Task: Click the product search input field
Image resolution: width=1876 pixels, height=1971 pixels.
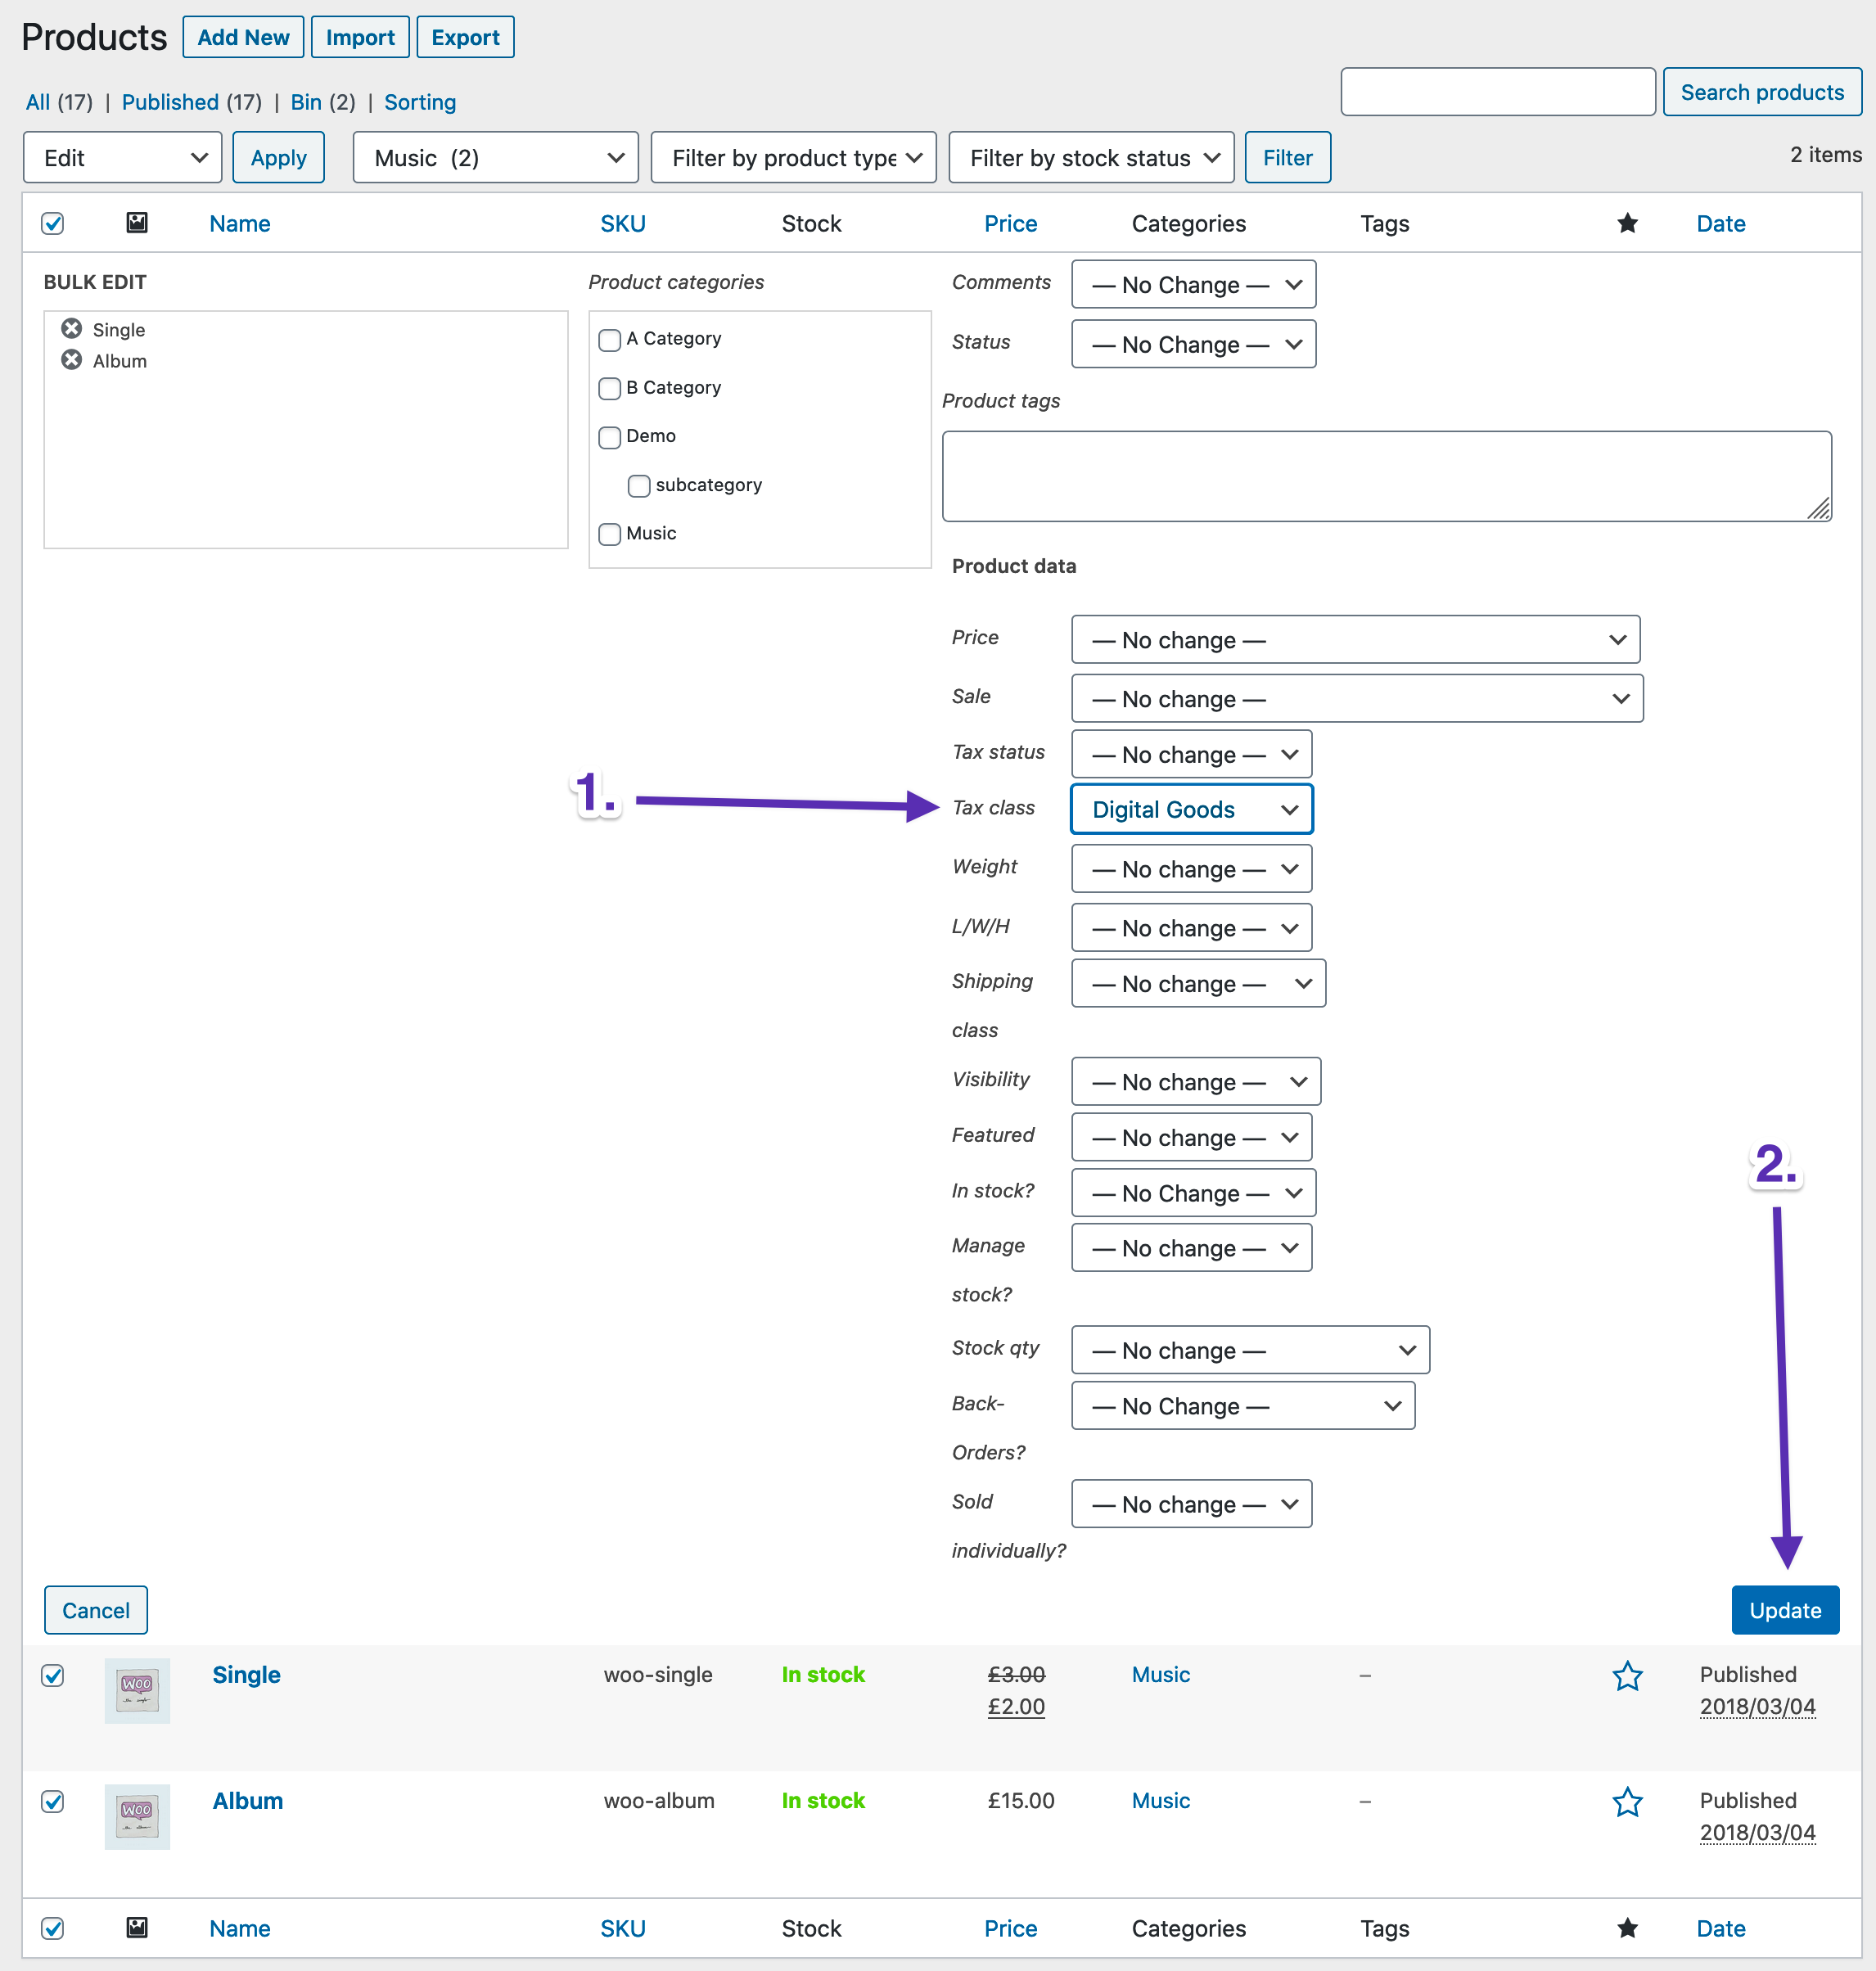Action: pos(1498,92)
